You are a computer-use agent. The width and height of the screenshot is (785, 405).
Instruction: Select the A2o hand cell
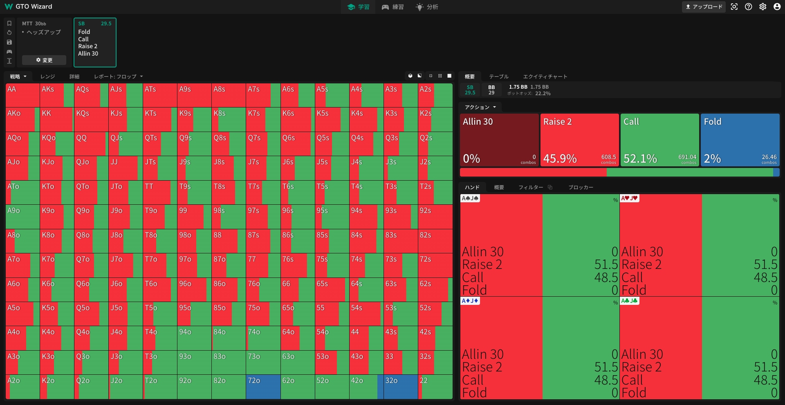point(23,387)
